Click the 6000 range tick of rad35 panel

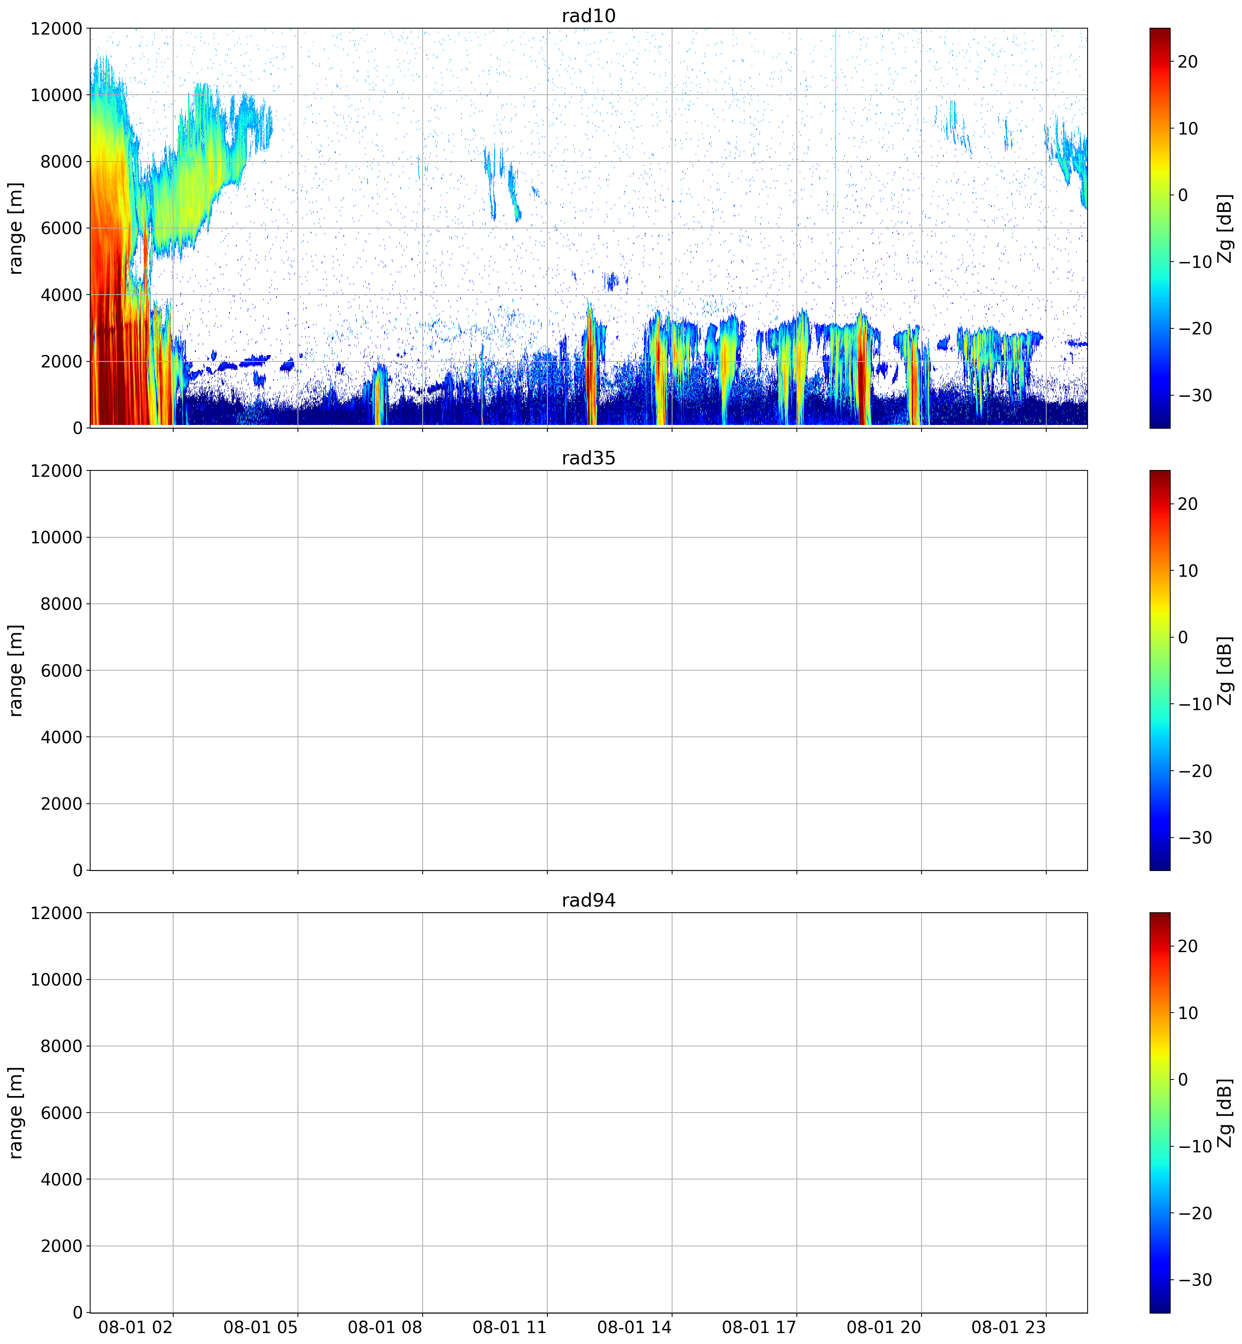point(61,671)
